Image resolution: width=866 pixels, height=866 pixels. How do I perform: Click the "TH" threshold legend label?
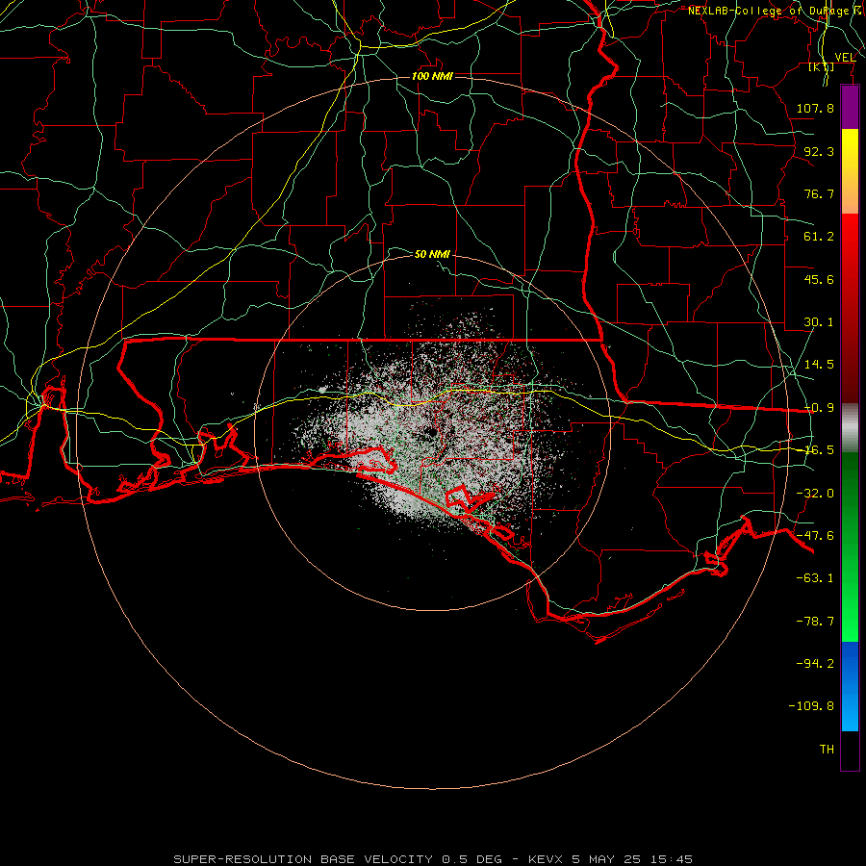pos(827,750)
